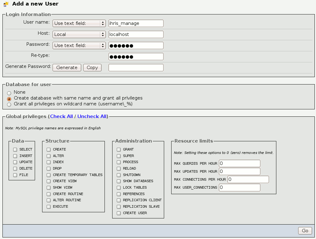Click the MAX UPDATES PER HOUR field
This screenshot has height=239, width=316.
pyautogui.click(x=240, y=171)
